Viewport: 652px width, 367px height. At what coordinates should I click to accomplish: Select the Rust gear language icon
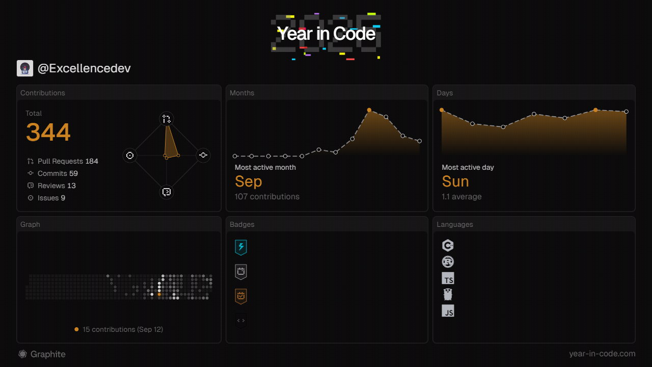click(x=448, y=262)
